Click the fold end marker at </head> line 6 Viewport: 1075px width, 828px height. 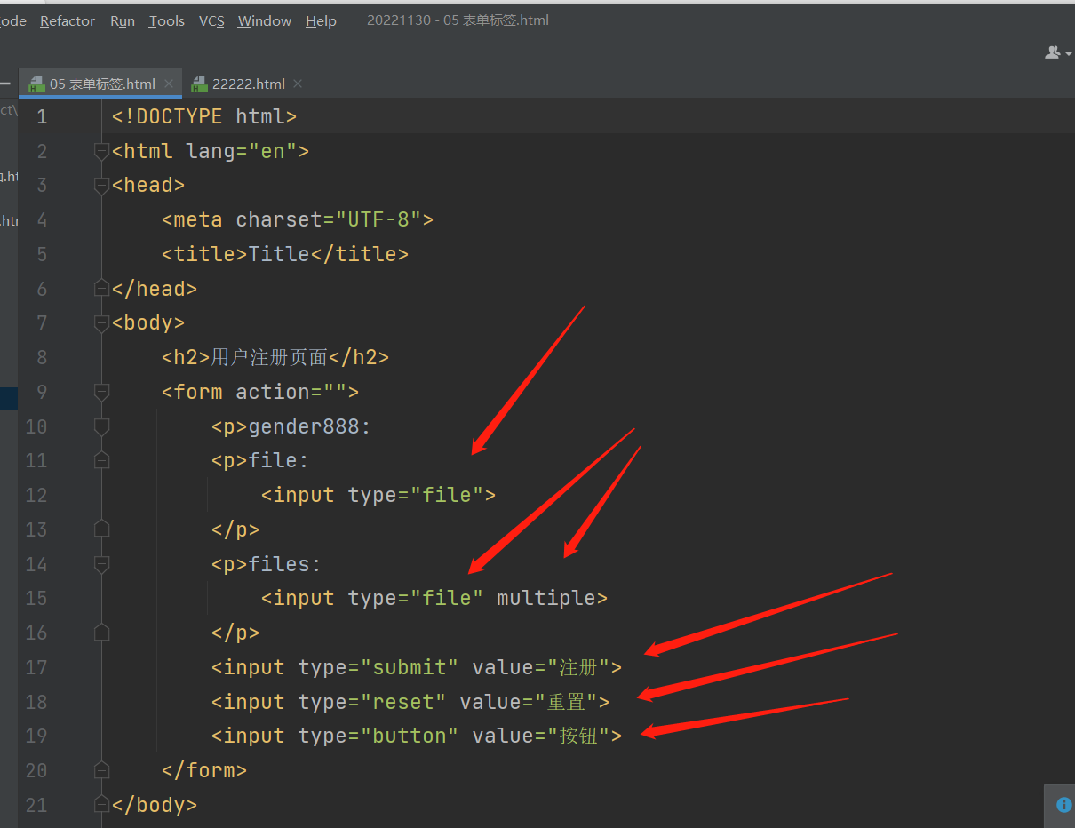pyautogui.click(x=101, y=289)
